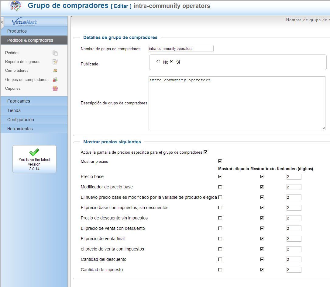Select the Publicado Sí radio button
This screenshot has height=287, width=330.
point(171,61)
